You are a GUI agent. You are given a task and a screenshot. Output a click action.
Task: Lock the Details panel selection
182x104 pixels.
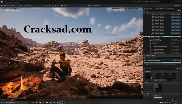(180, 60)
